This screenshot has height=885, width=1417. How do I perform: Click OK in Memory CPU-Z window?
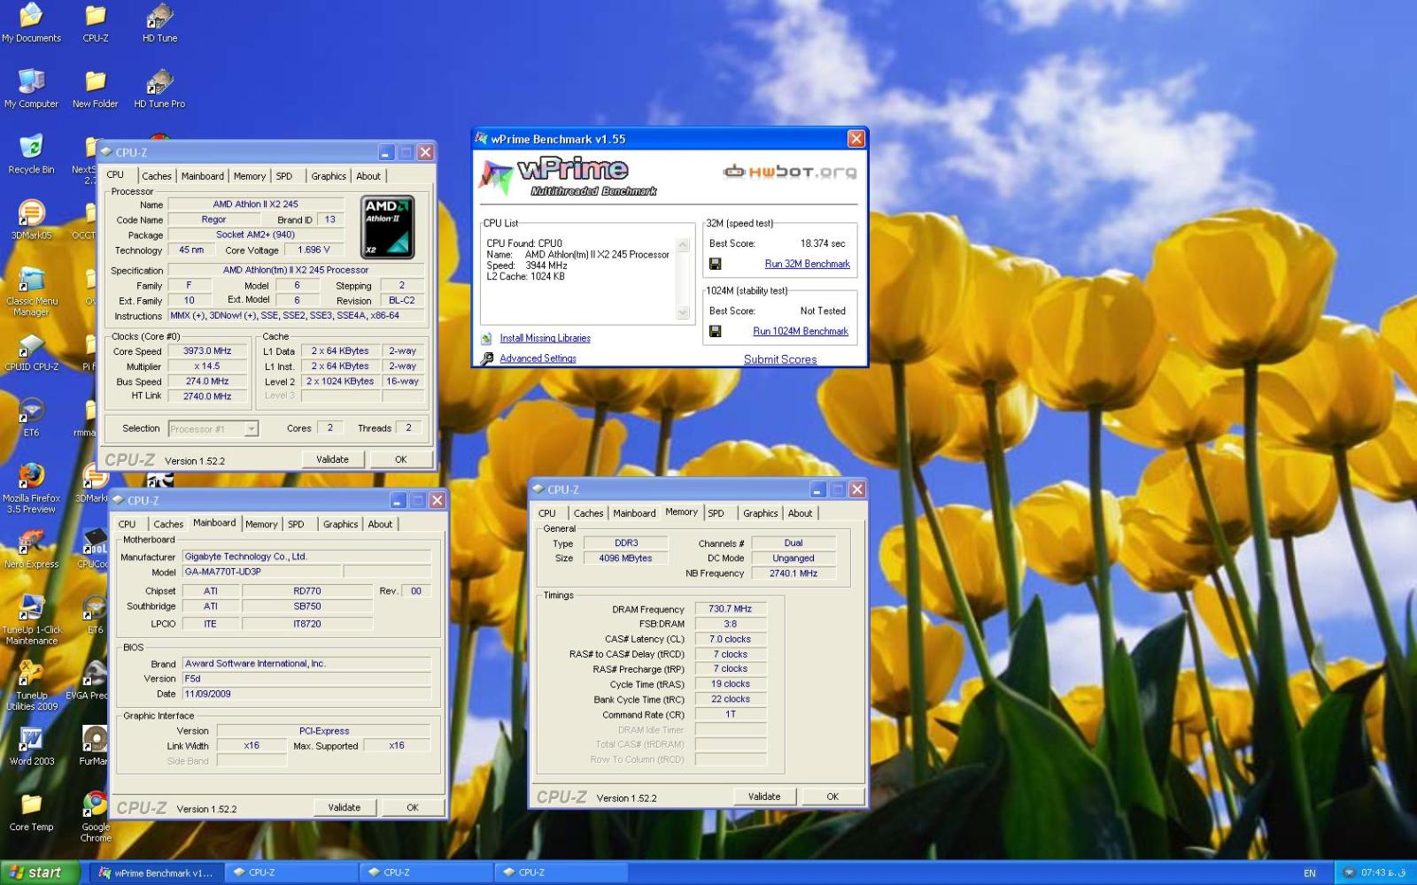point(832,796)
